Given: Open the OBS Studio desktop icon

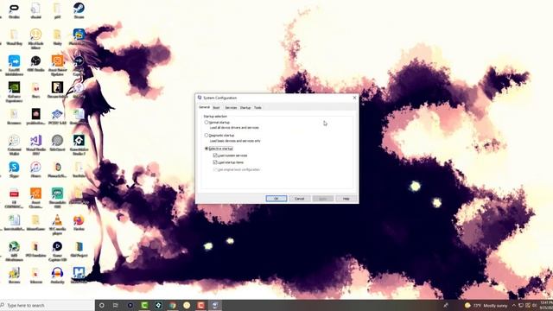Looking at the screenshot, I should [35, 63].
